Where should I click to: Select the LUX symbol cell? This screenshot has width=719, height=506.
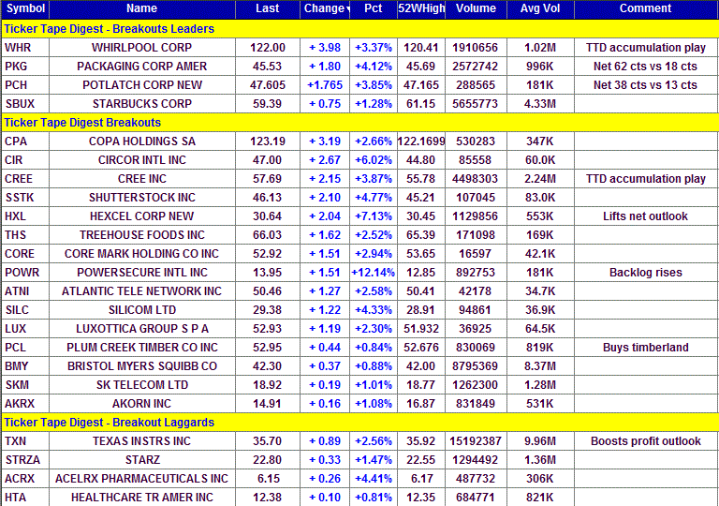click(25, 329)
